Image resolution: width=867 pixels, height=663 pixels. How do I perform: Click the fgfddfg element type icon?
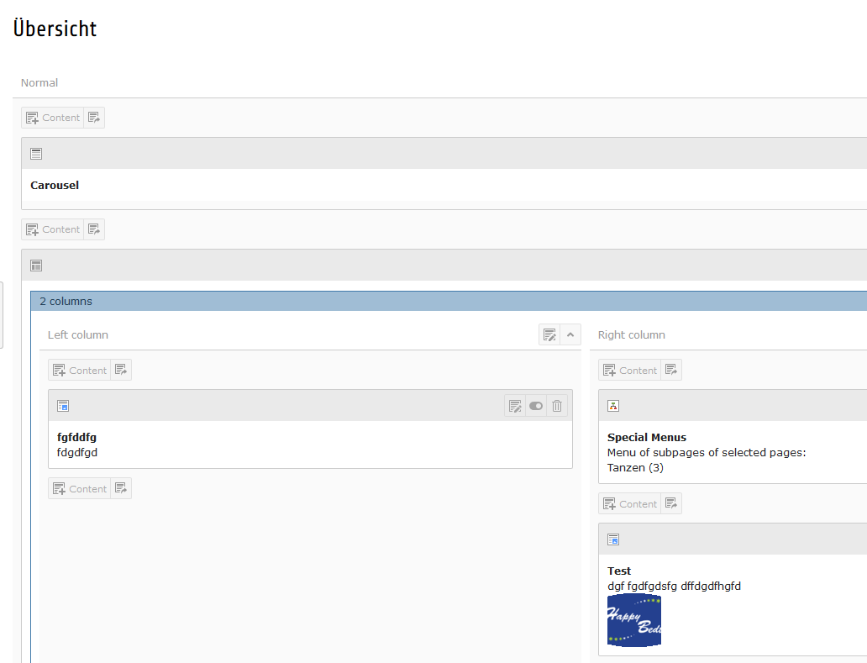[x=63, y=406]
